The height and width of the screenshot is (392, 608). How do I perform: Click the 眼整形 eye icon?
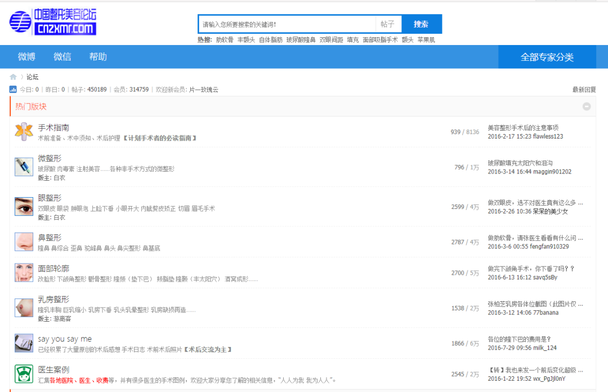[24, 206]
